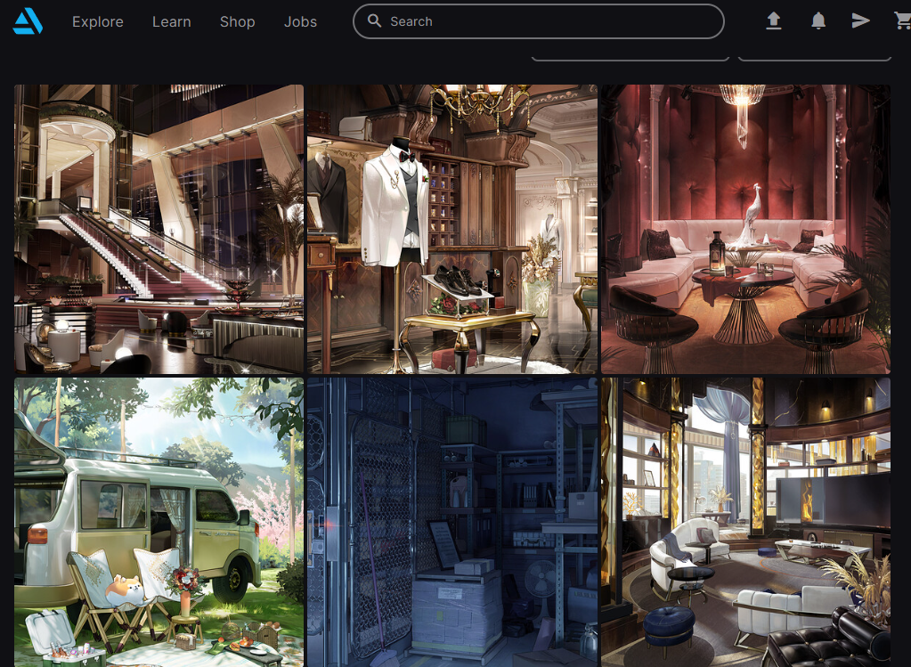
Task: Open the red velvet lounge artwork
Action: pyautogui.click(x=745, y=229)
